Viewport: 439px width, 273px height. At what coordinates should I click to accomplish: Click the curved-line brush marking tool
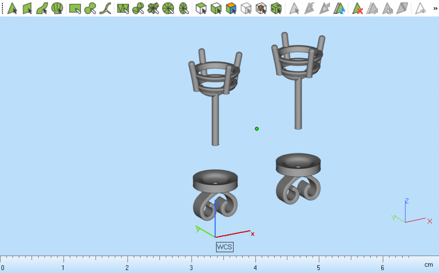(105, 8)
